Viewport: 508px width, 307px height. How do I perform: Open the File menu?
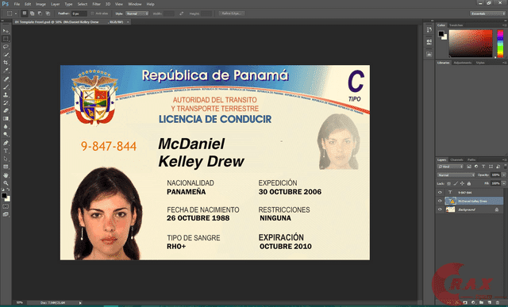[17, 4]
